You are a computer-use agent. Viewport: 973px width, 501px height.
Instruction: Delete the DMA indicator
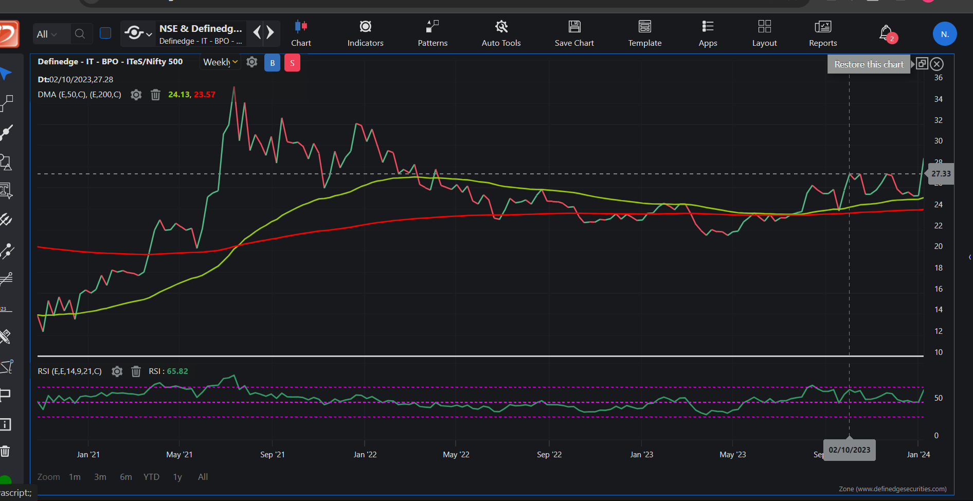pyautogui.click(x=155, y=95)
